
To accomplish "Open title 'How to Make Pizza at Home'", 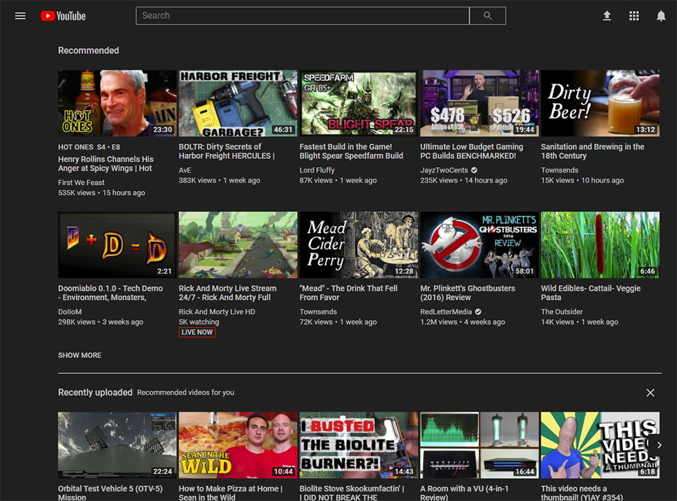I will click(231, 493).
